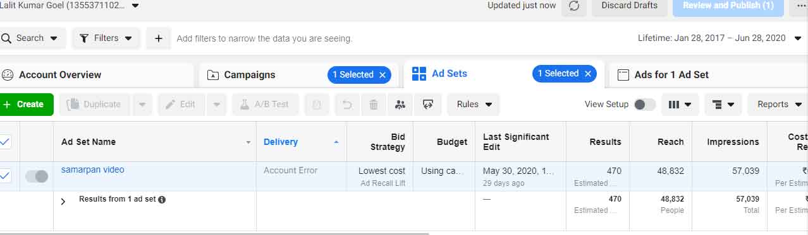Open the samarpan video ad set link
This screenshot has width=808, height=235.
pyautogui.click(x=93, y=170)
